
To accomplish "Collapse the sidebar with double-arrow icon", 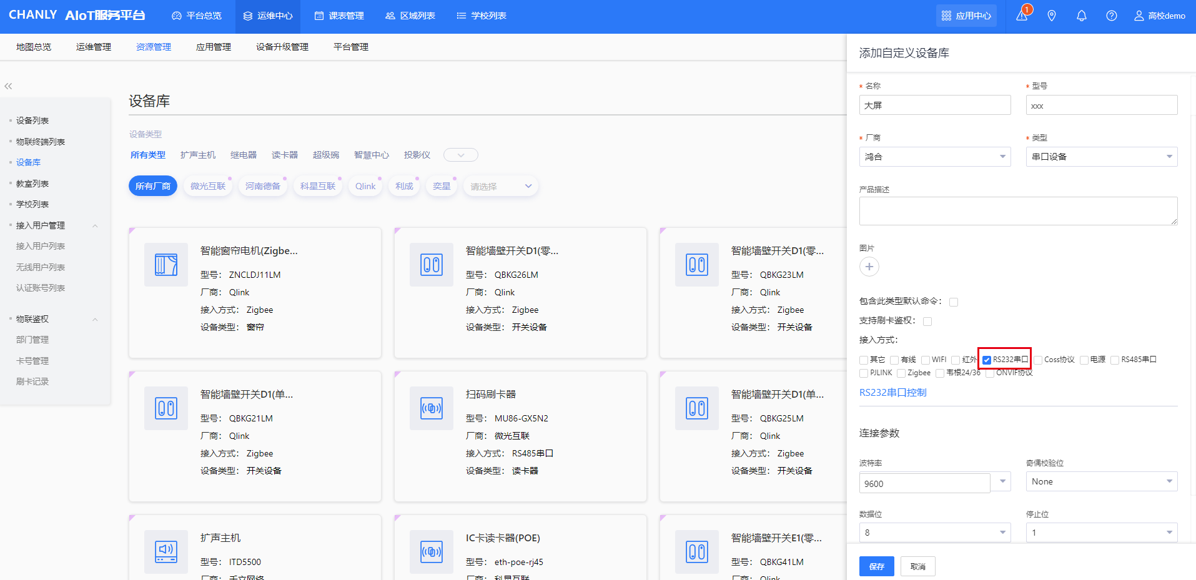I will coord(8,86).
